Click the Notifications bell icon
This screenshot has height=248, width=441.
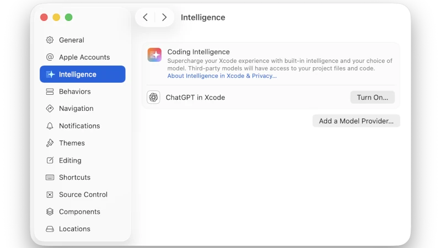[50, 126]
